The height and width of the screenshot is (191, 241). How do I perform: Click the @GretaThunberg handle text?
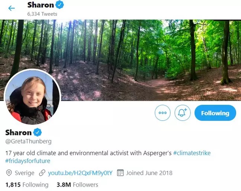(28, 141)
